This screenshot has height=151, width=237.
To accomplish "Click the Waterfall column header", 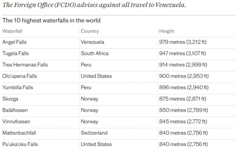I will click(12, 31).
